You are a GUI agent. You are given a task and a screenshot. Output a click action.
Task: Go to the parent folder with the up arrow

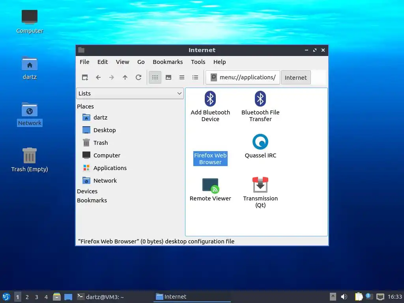tap(125, 77)
